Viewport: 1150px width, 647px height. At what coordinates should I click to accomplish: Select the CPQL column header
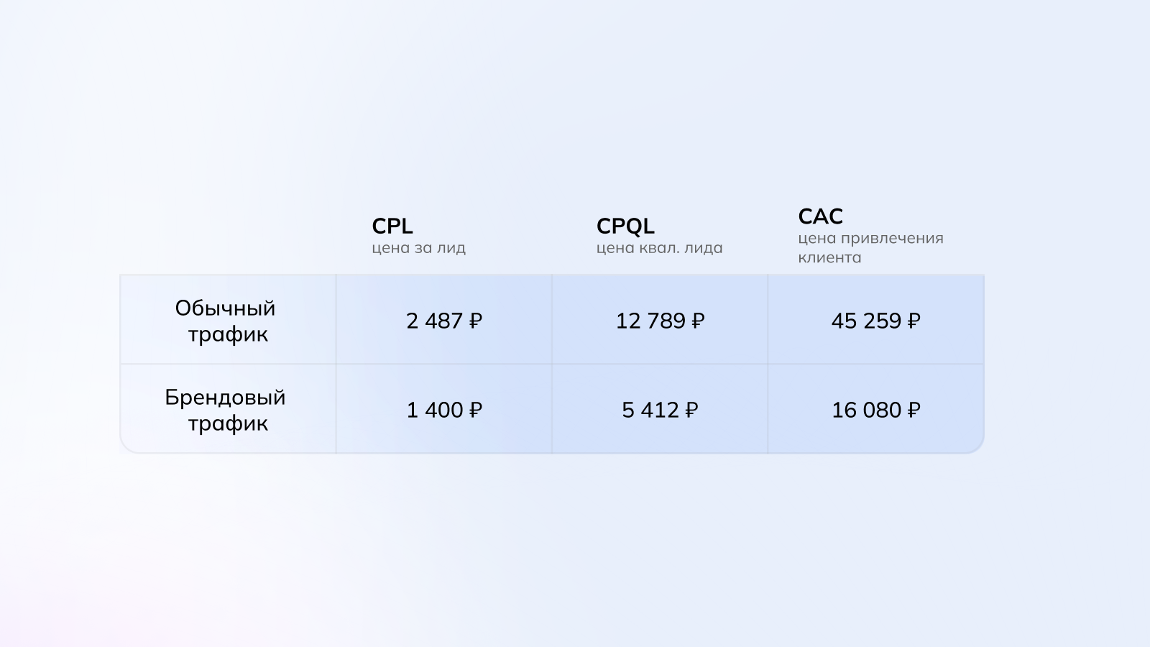point(625,226)
